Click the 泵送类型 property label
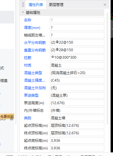This screenshot has width=113, height=156. point(31,95)
